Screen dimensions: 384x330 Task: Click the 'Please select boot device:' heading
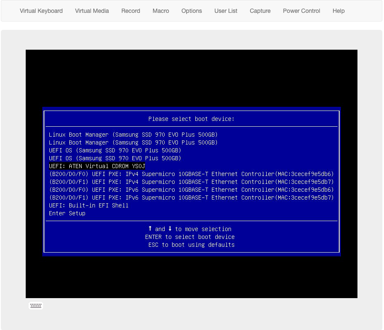tap(191, 119)
